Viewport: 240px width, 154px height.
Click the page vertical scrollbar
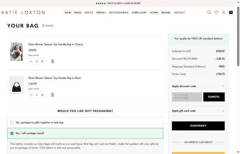[238, 37]
